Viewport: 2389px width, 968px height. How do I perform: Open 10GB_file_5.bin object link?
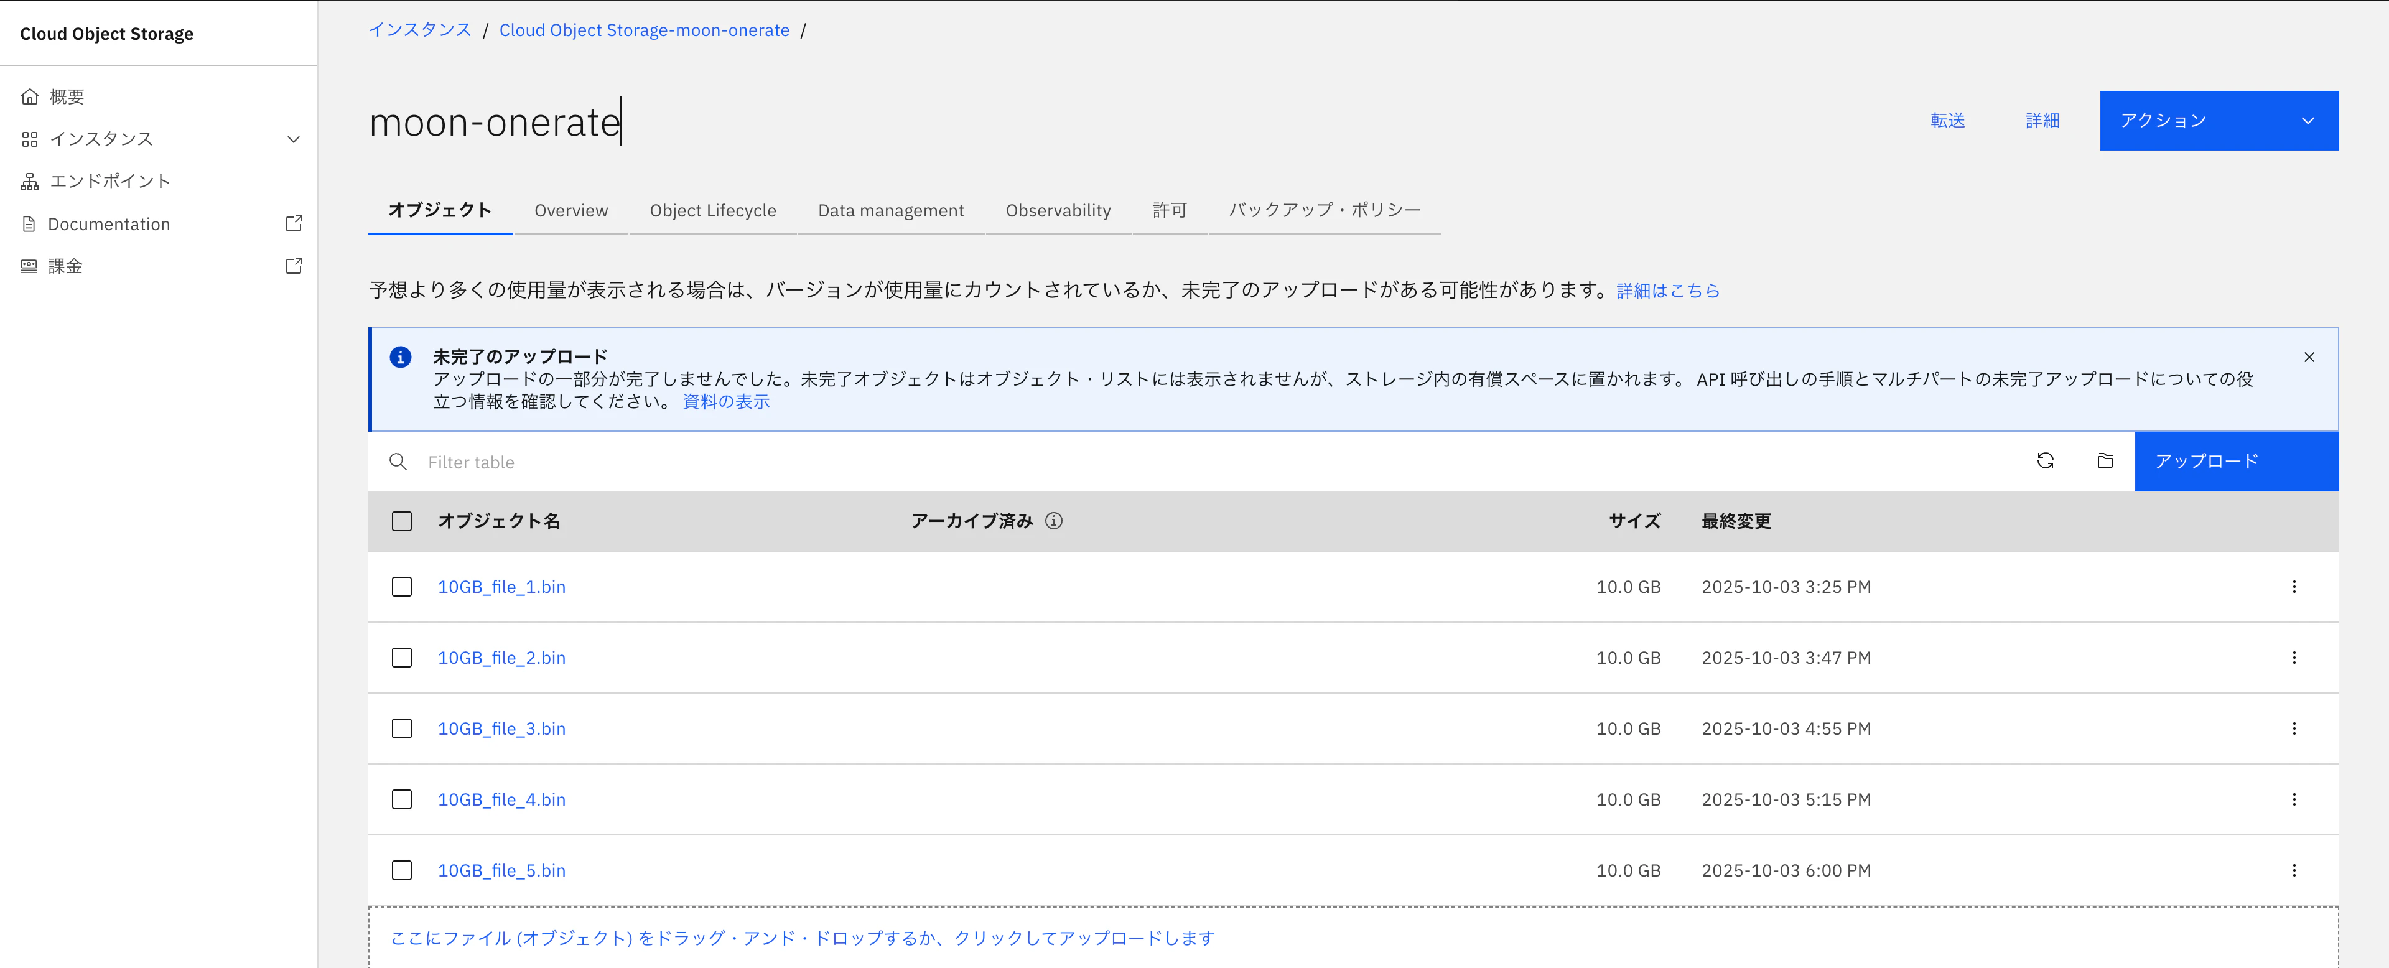pos(501,871)
